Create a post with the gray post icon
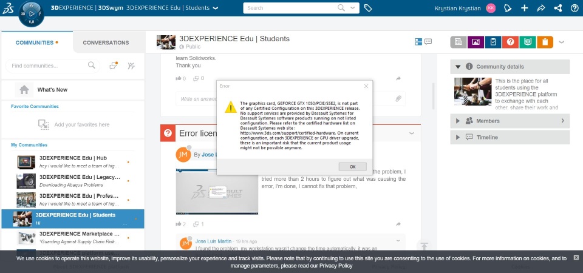The image size is (583, 273). click(x=459, y=42)
